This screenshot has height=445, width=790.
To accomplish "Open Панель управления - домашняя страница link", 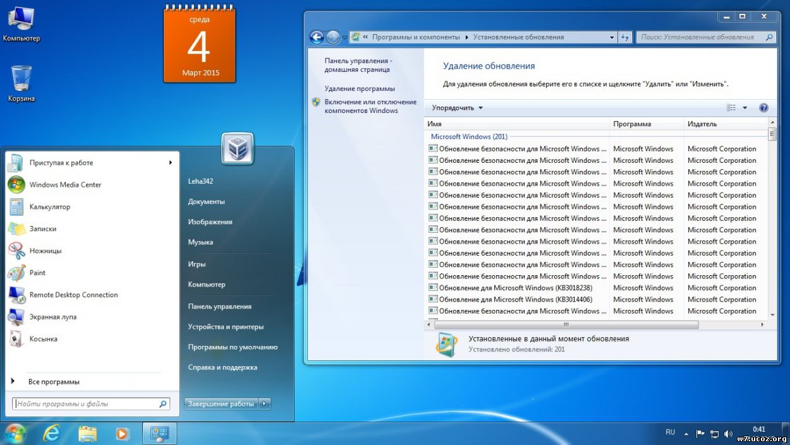I will (x=358, y=65).
